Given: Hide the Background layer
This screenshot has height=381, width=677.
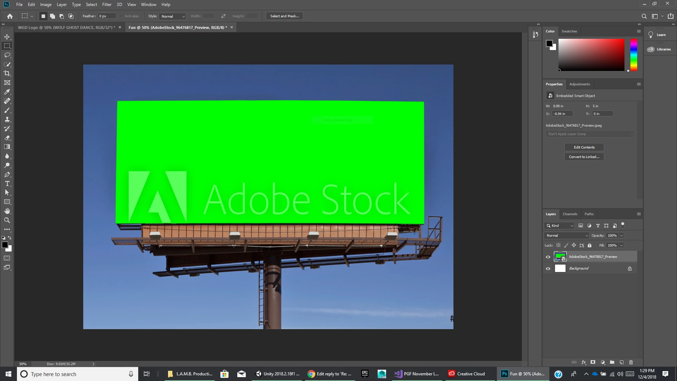Looking at the screenshot, I should [548, 268].
